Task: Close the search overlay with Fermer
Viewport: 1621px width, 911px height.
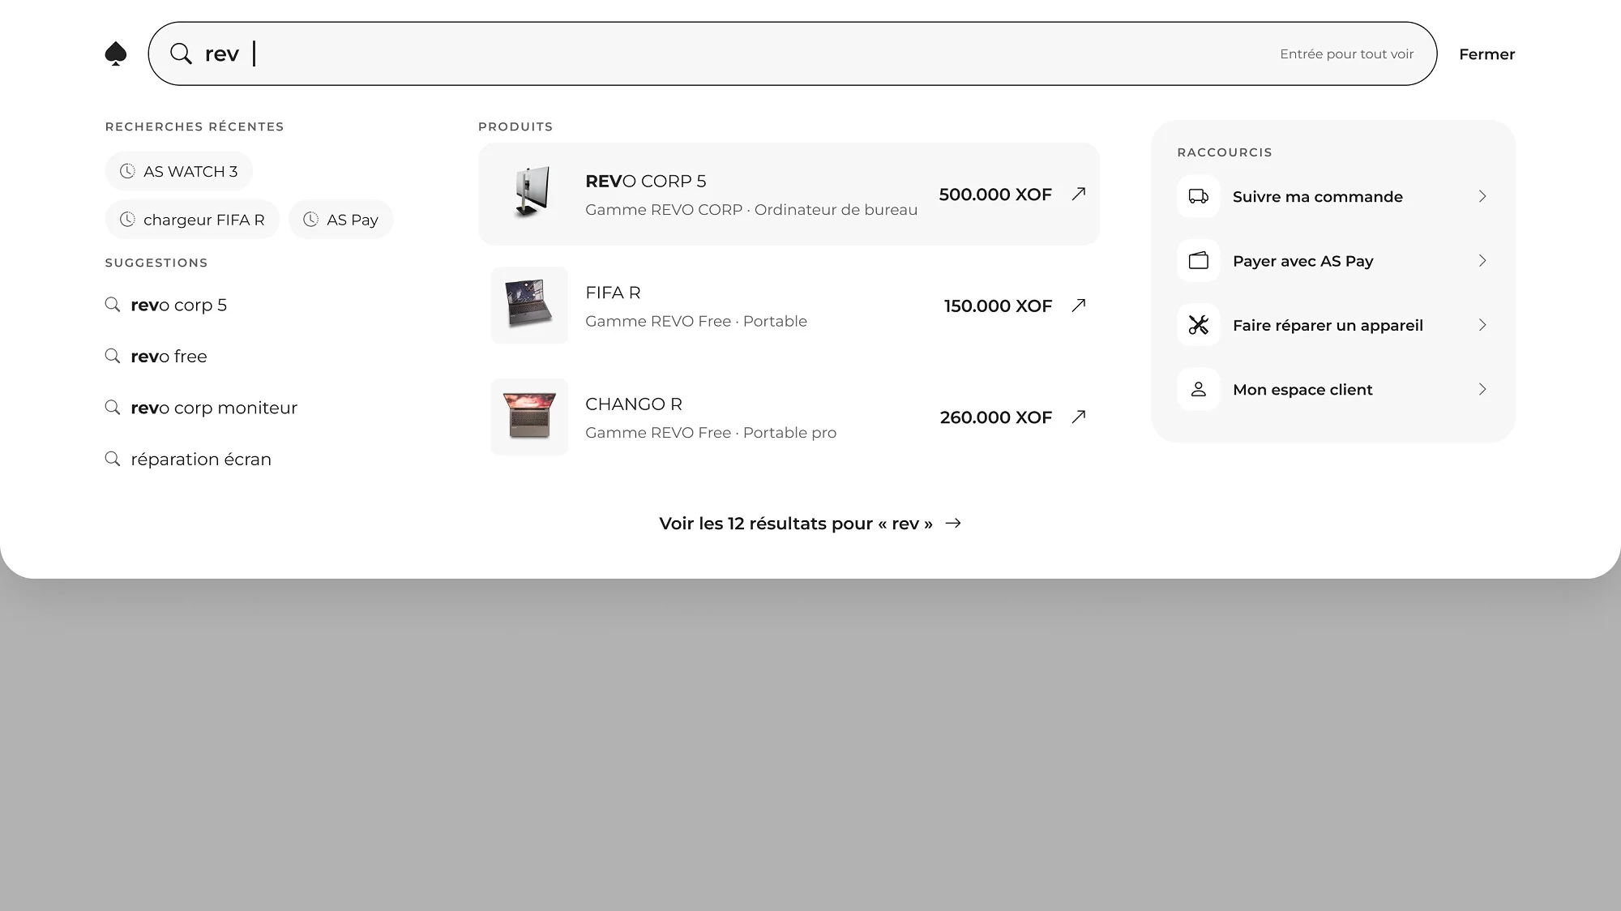Action: [1486, 54]
